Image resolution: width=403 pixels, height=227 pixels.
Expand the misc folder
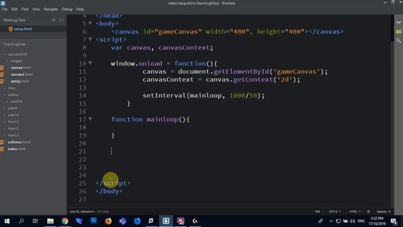click(x=4, y=88)
